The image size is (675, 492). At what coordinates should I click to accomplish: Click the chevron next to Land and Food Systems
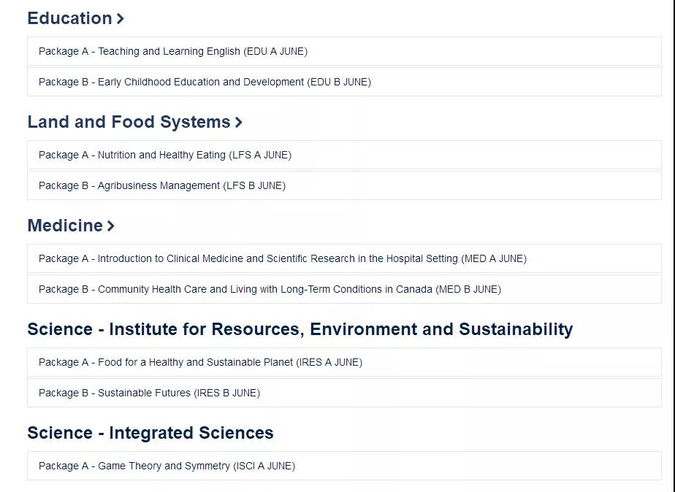[x=238, y=122]
